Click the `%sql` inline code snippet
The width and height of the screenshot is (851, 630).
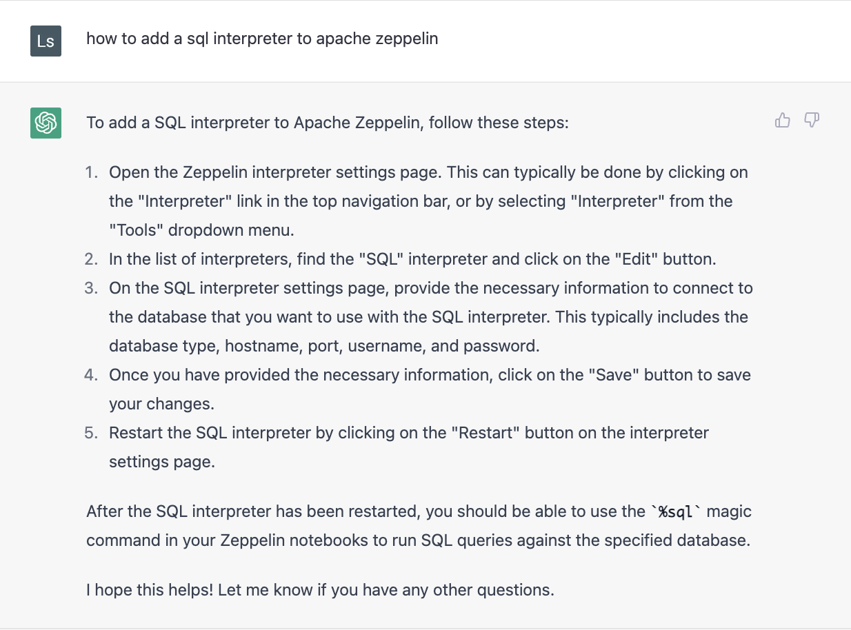click(678, 511)
